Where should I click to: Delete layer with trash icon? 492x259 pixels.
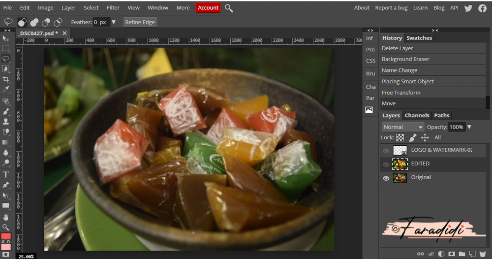click(x=483, y=254)
